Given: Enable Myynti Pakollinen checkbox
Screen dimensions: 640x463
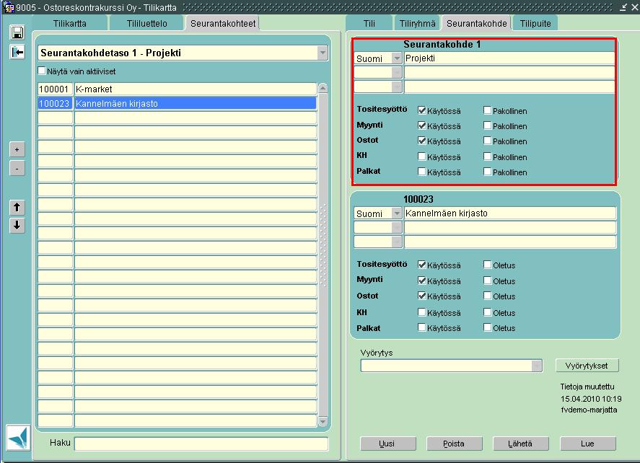Looking at the screenshot, I should pos(487,125).
